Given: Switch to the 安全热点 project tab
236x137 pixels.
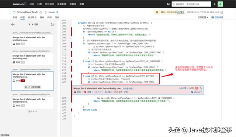Looking at the screenshot, I should click(32, 17).
